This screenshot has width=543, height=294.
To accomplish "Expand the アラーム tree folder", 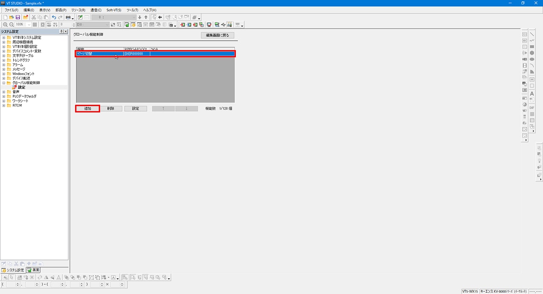I will tap(4, 65).
